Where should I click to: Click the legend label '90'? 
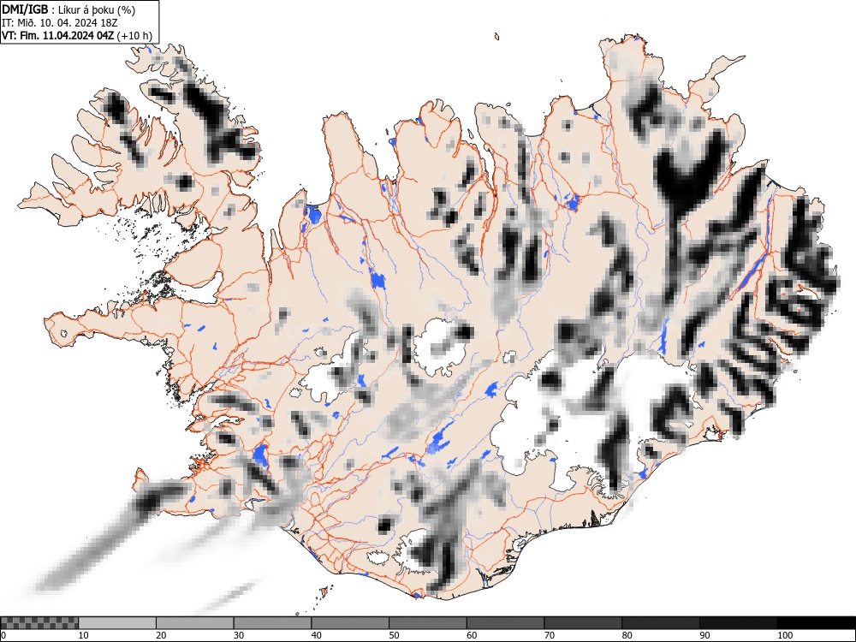[x=704, y=635]
